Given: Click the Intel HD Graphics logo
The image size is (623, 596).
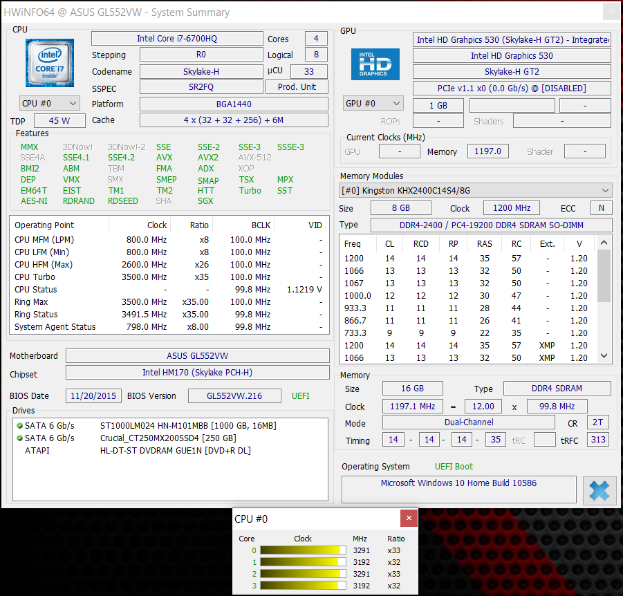Looking at the screenshot, I should tap(375, 64).
